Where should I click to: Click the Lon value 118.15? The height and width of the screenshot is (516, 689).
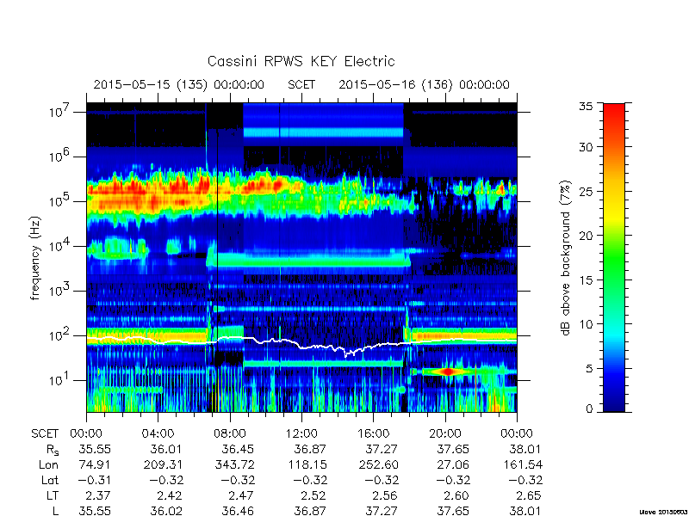pyautogui.click(x=307, y=464)
